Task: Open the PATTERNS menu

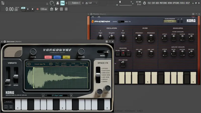Action: tap(163, 3)
